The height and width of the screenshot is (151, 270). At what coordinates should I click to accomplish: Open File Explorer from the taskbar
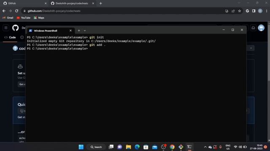click(128, 147)
